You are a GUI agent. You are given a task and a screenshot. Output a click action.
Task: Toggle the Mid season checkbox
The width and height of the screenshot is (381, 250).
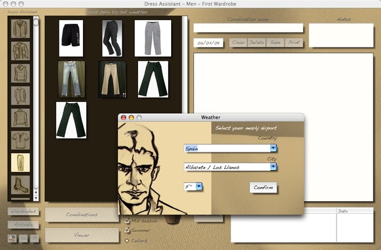click(x=127, y=221)
